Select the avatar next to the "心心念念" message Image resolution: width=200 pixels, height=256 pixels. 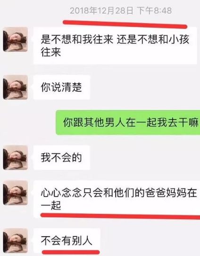(15, 193)
